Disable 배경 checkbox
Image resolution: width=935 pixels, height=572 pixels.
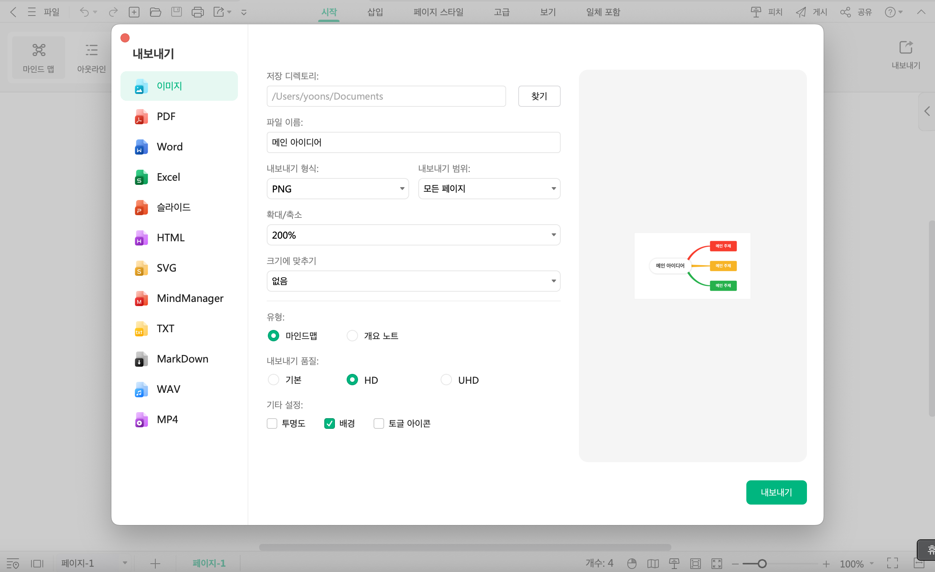[x=329, y=423]
